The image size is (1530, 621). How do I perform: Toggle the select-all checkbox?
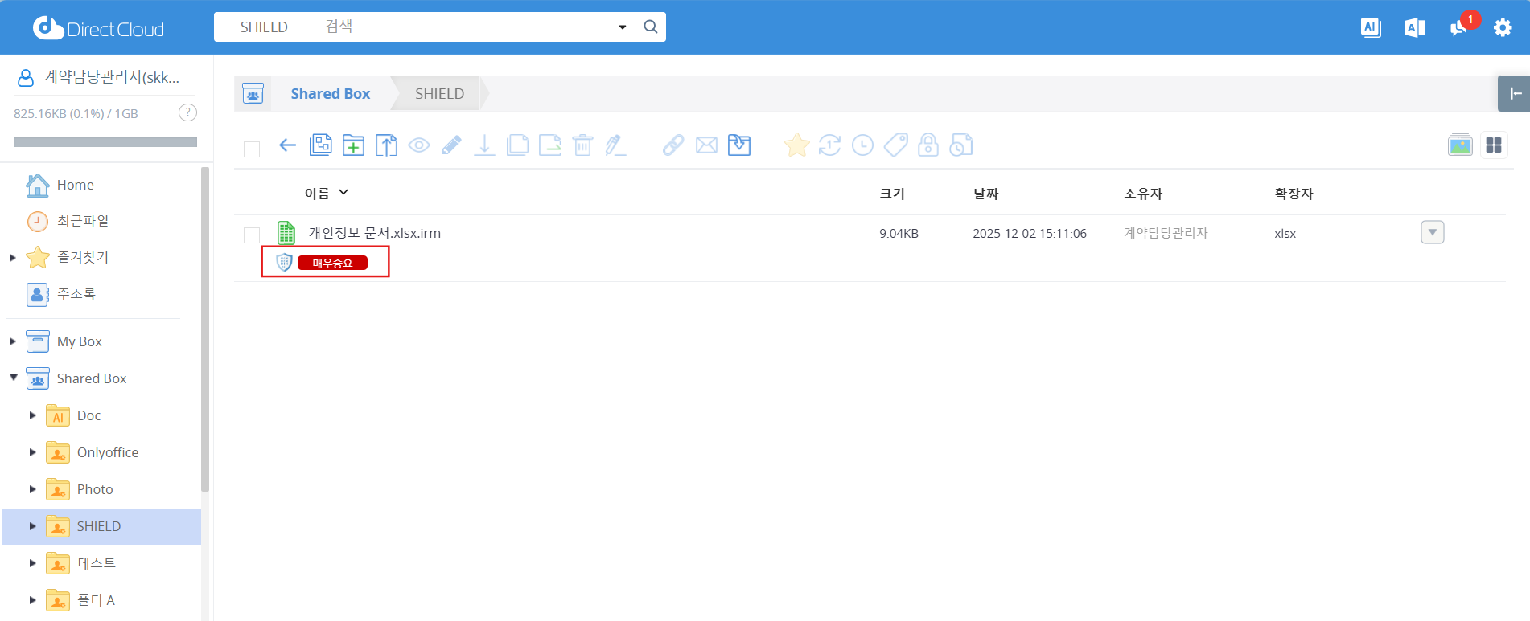pos(252,149)
